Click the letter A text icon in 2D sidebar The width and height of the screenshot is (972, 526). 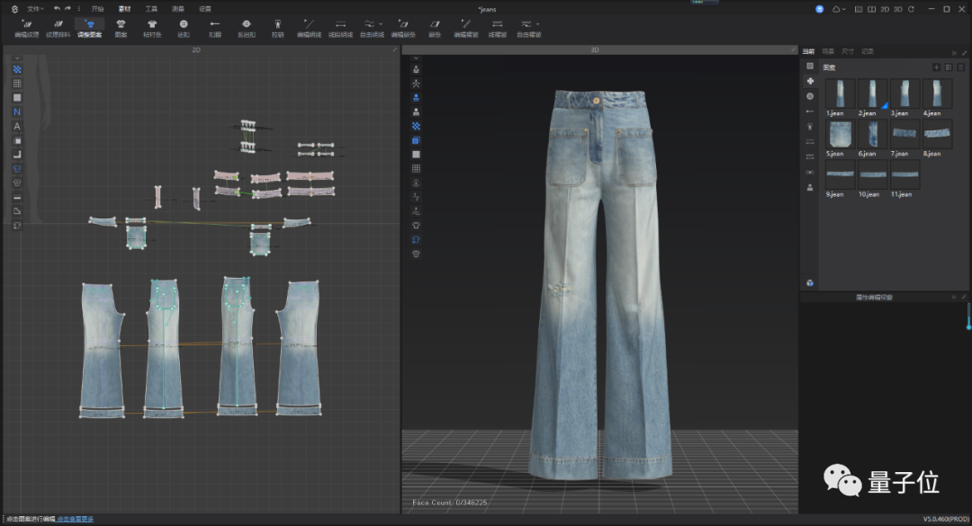[x=16, y=126]
